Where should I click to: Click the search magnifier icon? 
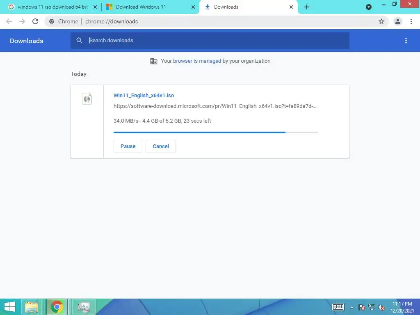tap(79, 41)
